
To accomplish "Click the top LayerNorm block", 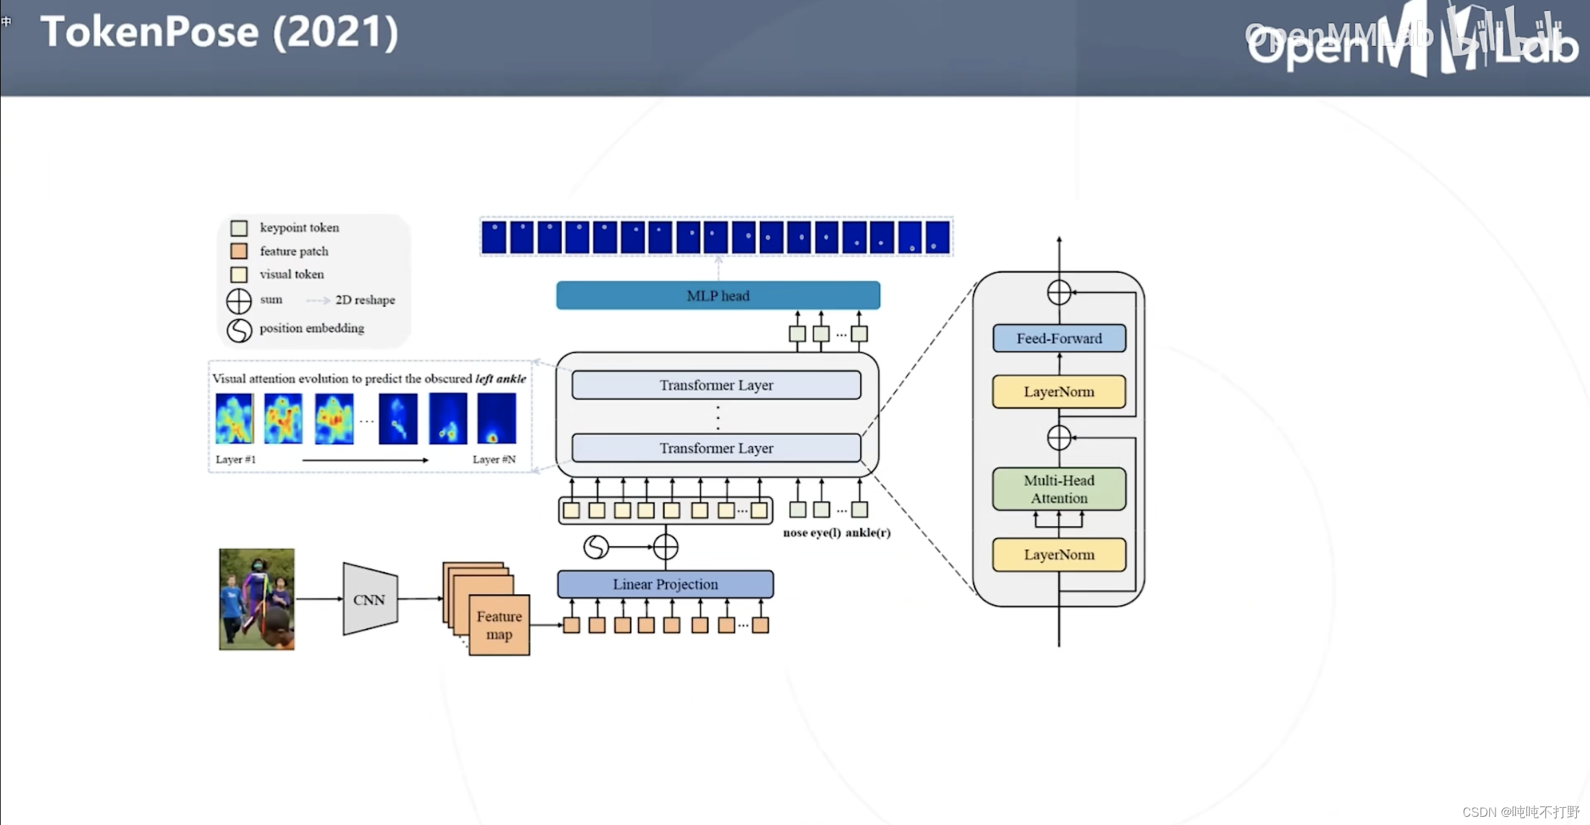I will (1059, 392).
